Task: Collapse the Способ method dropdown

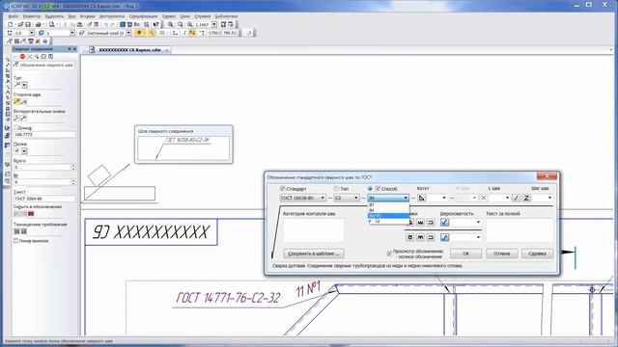Action: 406,198
